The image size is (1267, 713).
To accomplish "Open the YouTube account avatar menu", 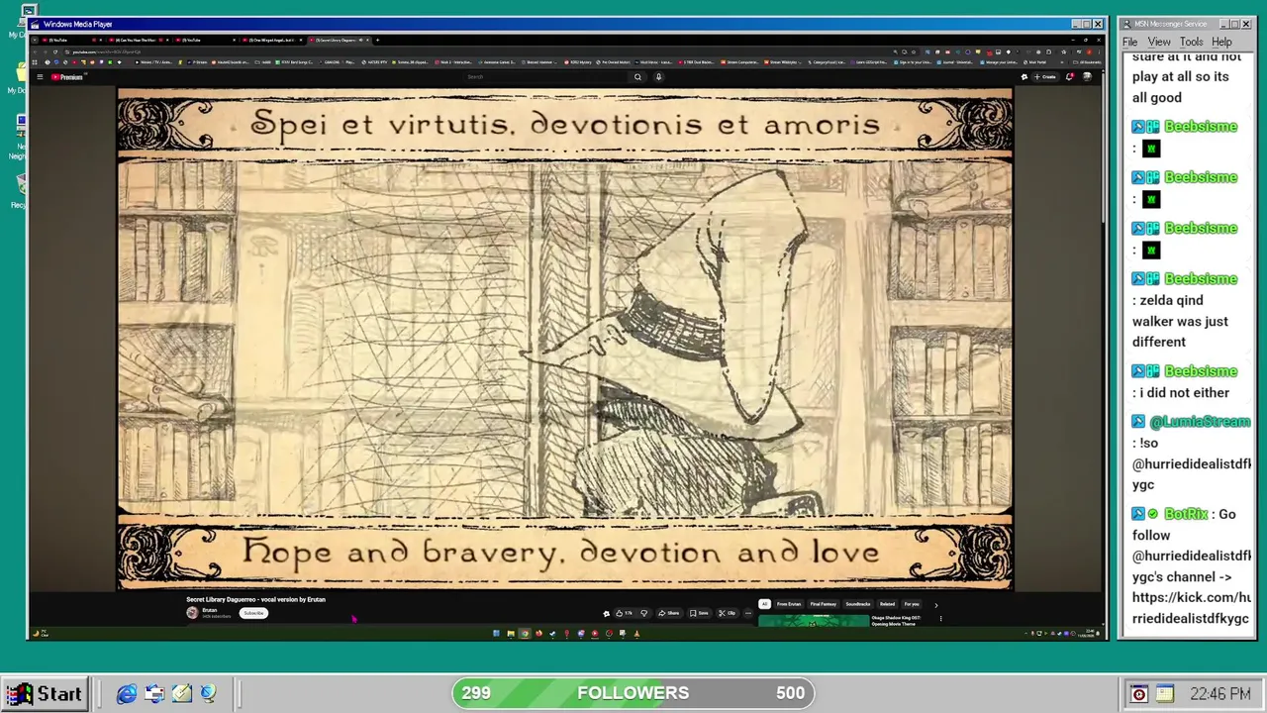I will coord(1087,76).
